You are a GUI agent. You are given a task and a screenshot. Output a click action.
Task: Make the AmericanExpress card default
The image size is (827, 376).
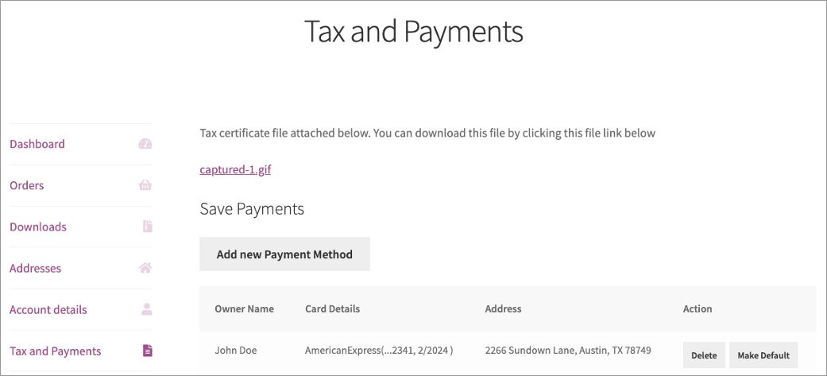pos(763,355)
